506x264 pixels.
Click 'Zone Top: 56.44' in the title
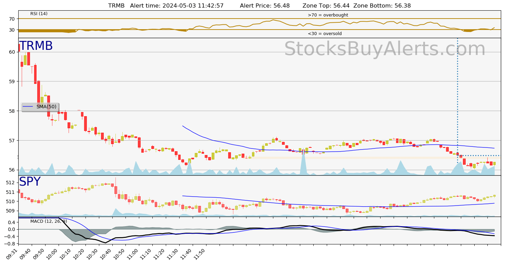326,6
